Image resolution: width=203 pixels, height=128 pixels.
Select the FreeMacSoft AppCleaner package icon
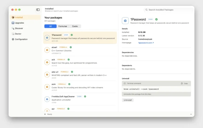47,99
